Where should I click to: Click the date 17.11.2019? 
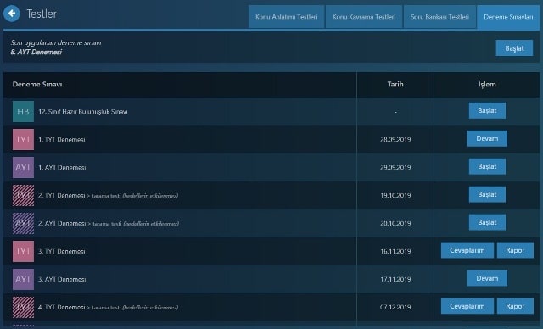pyautogui.click(x=395, y=279)
